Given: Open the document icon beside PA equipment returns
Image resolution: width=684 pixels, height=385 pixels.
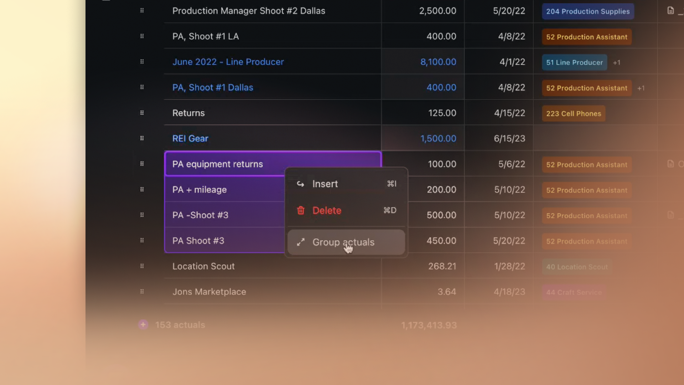Looking at the screenshot, I should coord(671,164).
